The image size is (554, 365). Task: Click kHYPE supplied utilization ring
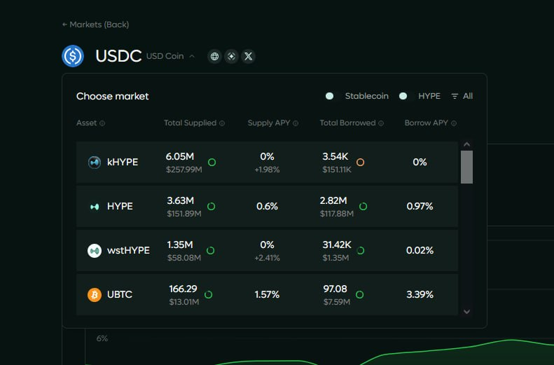212,162
